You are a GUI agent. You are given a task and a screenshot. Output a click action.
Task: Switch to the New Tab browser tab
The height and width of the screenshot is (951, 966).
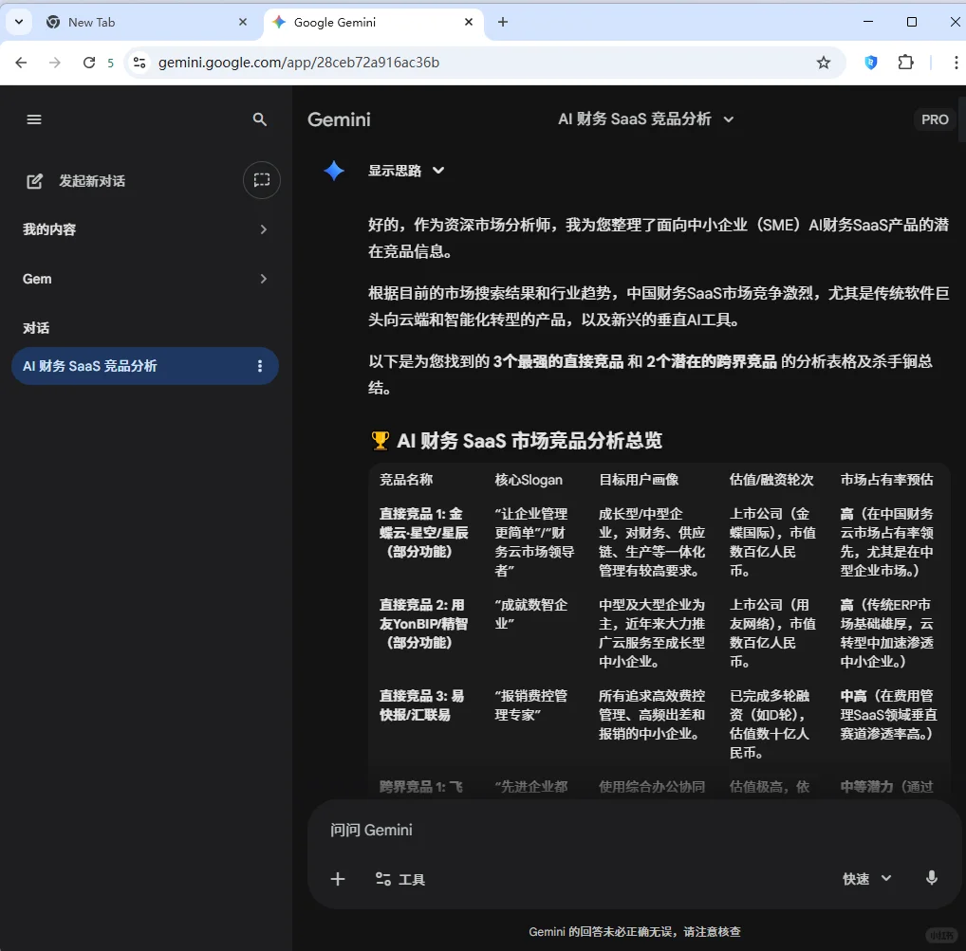point(146,22)
